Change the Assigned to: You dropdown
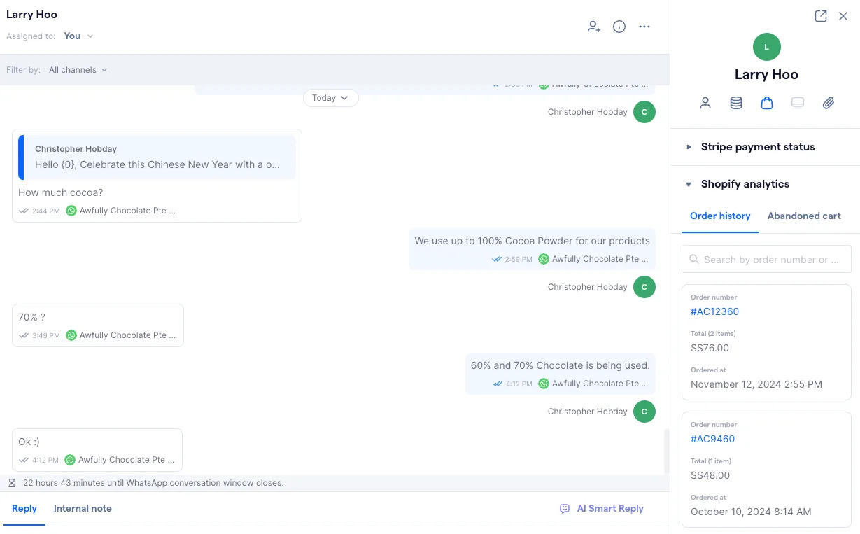Viewport: 860px width, 534px height. [x=77, y=36]
